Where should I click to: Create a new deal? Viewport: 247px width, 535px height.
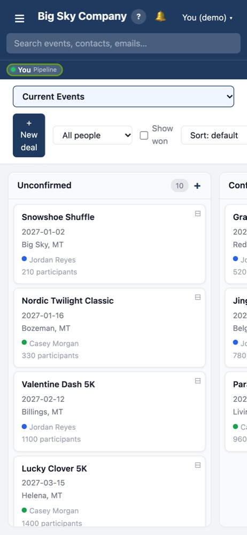coord(29,135)
